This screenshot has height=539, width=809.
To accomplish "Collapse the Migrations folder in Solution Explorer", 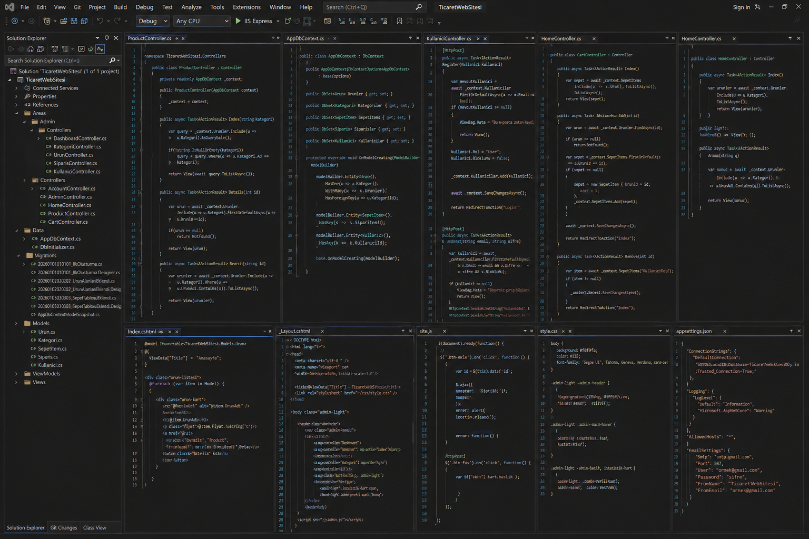I will (19, 256).
